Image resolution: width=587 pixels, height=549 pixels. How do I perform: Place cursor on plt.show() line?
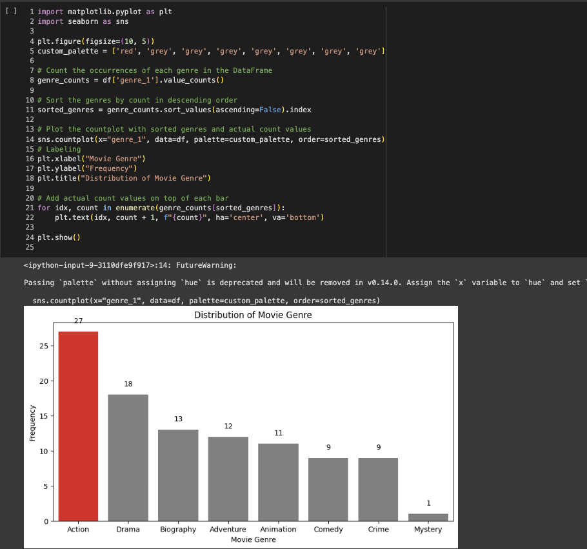59,237
